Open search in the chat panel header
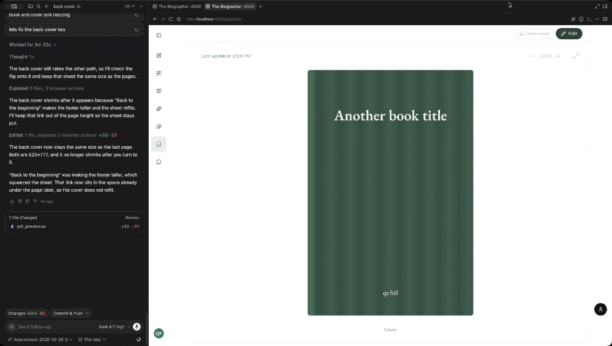 [38, 6]
